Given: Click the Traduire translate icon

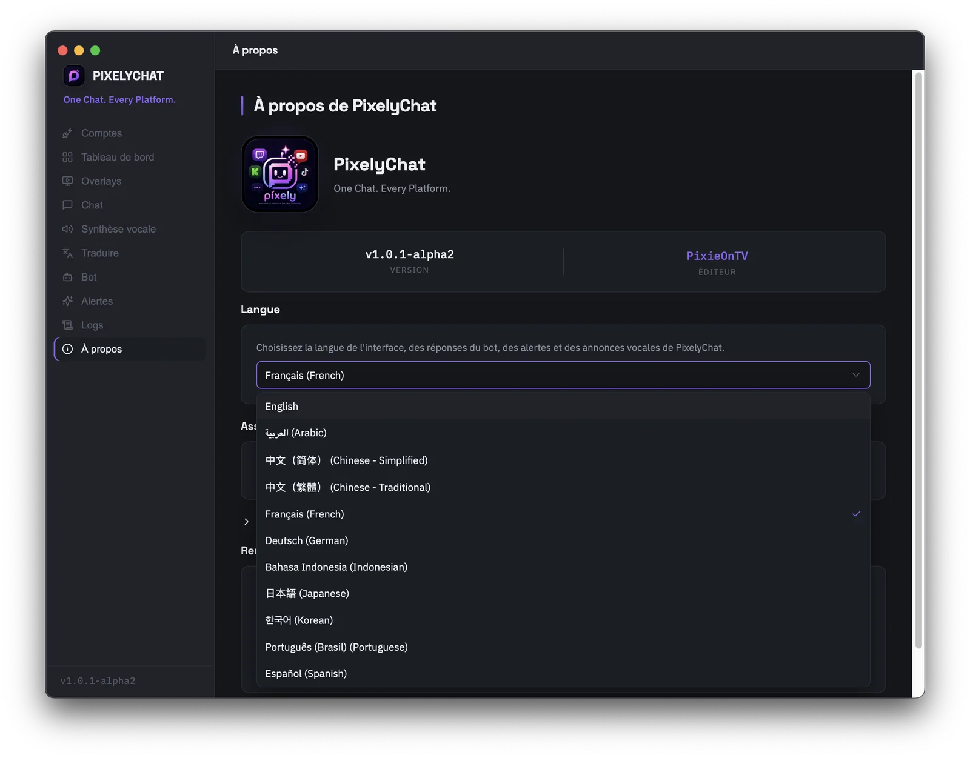Looking at the screenshot, I should pos(67,253).
